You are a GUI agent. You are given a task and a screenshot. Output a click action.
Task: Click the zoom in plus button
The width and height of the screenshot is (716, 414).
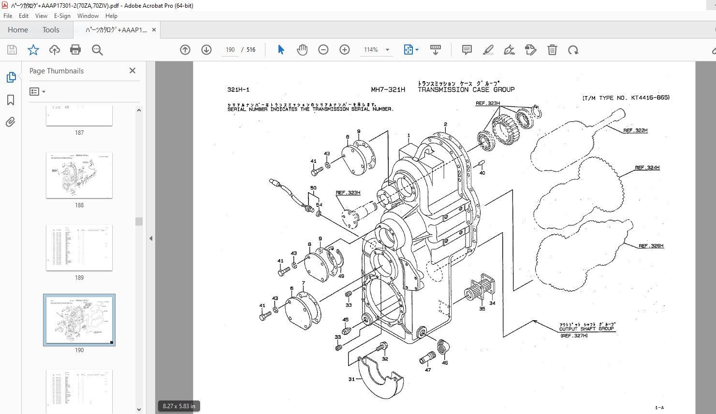click(x=345, y=50)
